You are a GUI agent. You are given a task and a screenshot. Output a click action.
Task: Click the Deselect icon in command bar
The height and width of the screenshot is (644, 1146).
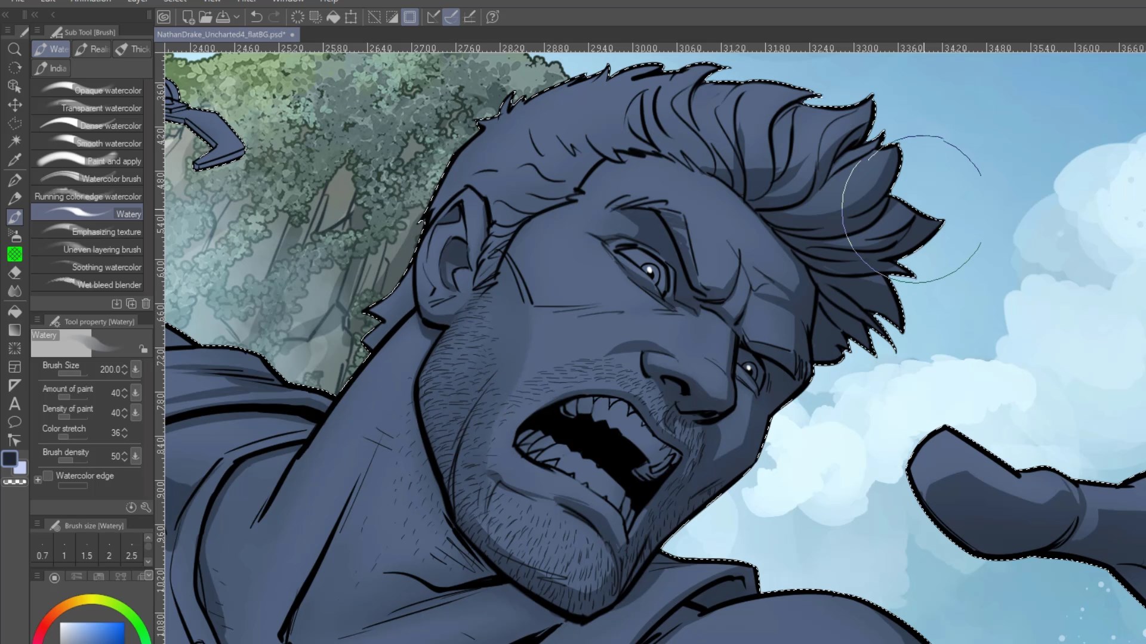(x=374, y=17)
